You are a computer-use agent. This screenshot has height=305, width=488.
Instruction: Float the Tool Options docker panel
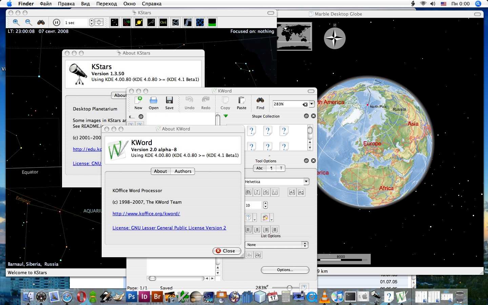306,161
